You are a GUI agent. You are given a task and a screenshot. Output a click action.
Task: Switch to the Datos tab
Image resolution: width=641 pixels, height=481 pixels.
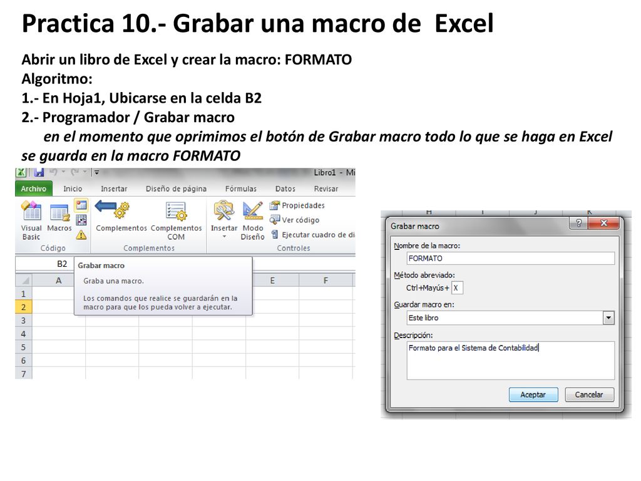tap(285, 189)
